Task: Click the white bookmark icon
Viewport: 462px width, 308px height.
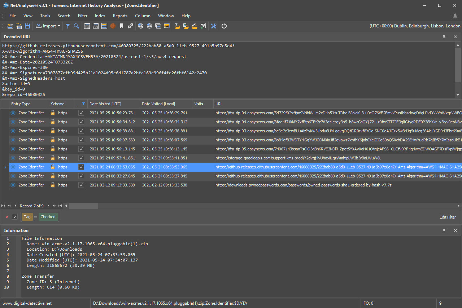Action: (x=122, y=26)
